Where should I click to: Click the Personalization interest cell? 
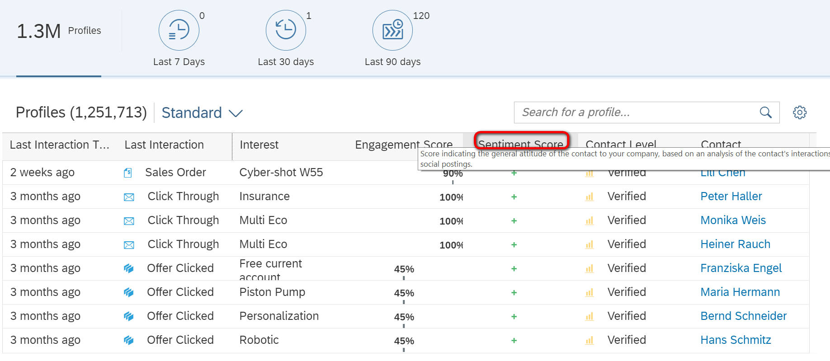coord(279,316)
